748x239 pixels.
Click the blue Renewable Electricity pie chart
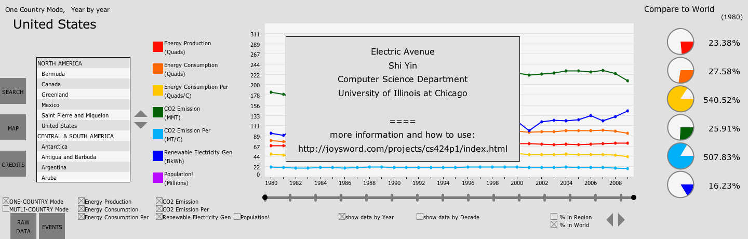pos(680,184)
